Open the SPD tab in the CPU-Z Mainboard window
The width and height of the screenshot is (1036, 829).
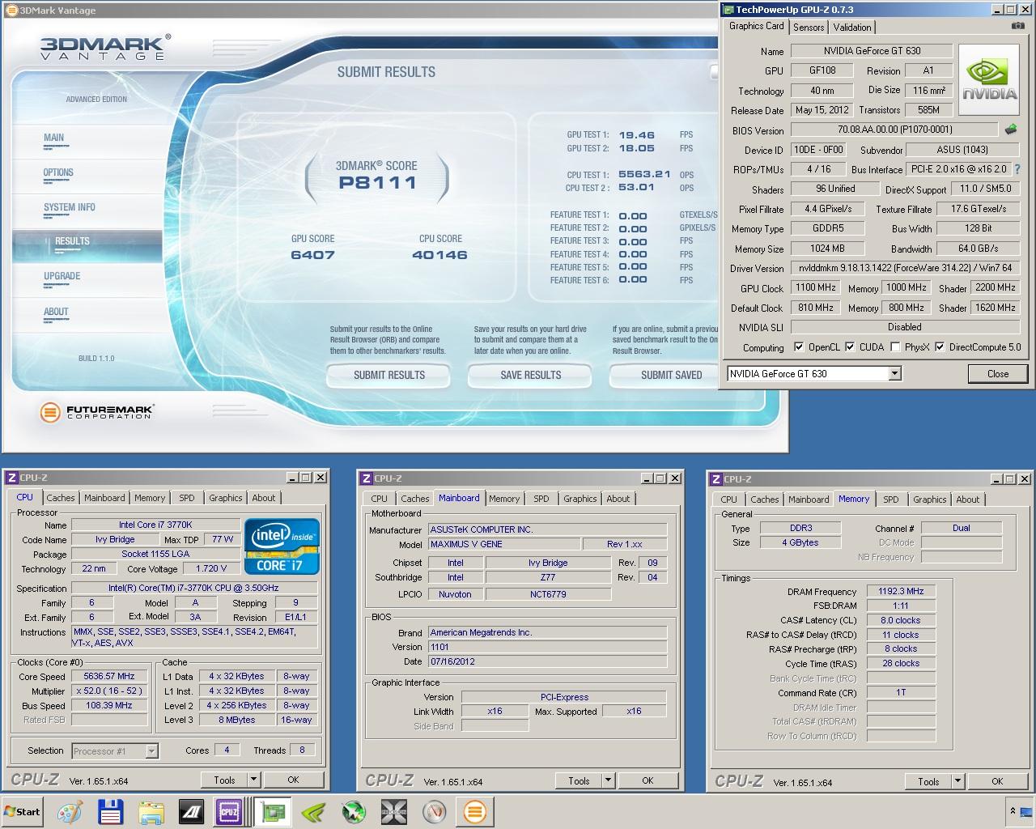pos(541,499)
